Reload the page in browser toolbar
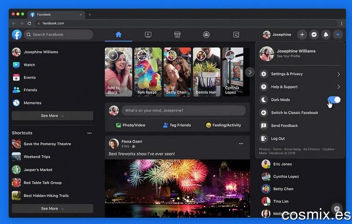352x224 pixels. 29,23
